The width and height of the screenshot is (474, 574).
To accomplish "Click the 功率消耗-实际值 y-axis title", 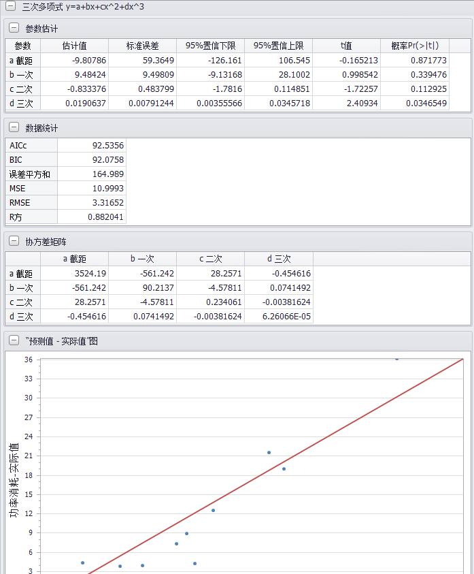I will pyautogui.click(x=14, y=480).
